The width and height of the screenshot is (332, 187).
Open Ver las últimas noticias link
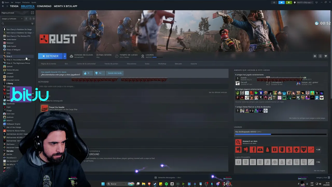point(218,92)
